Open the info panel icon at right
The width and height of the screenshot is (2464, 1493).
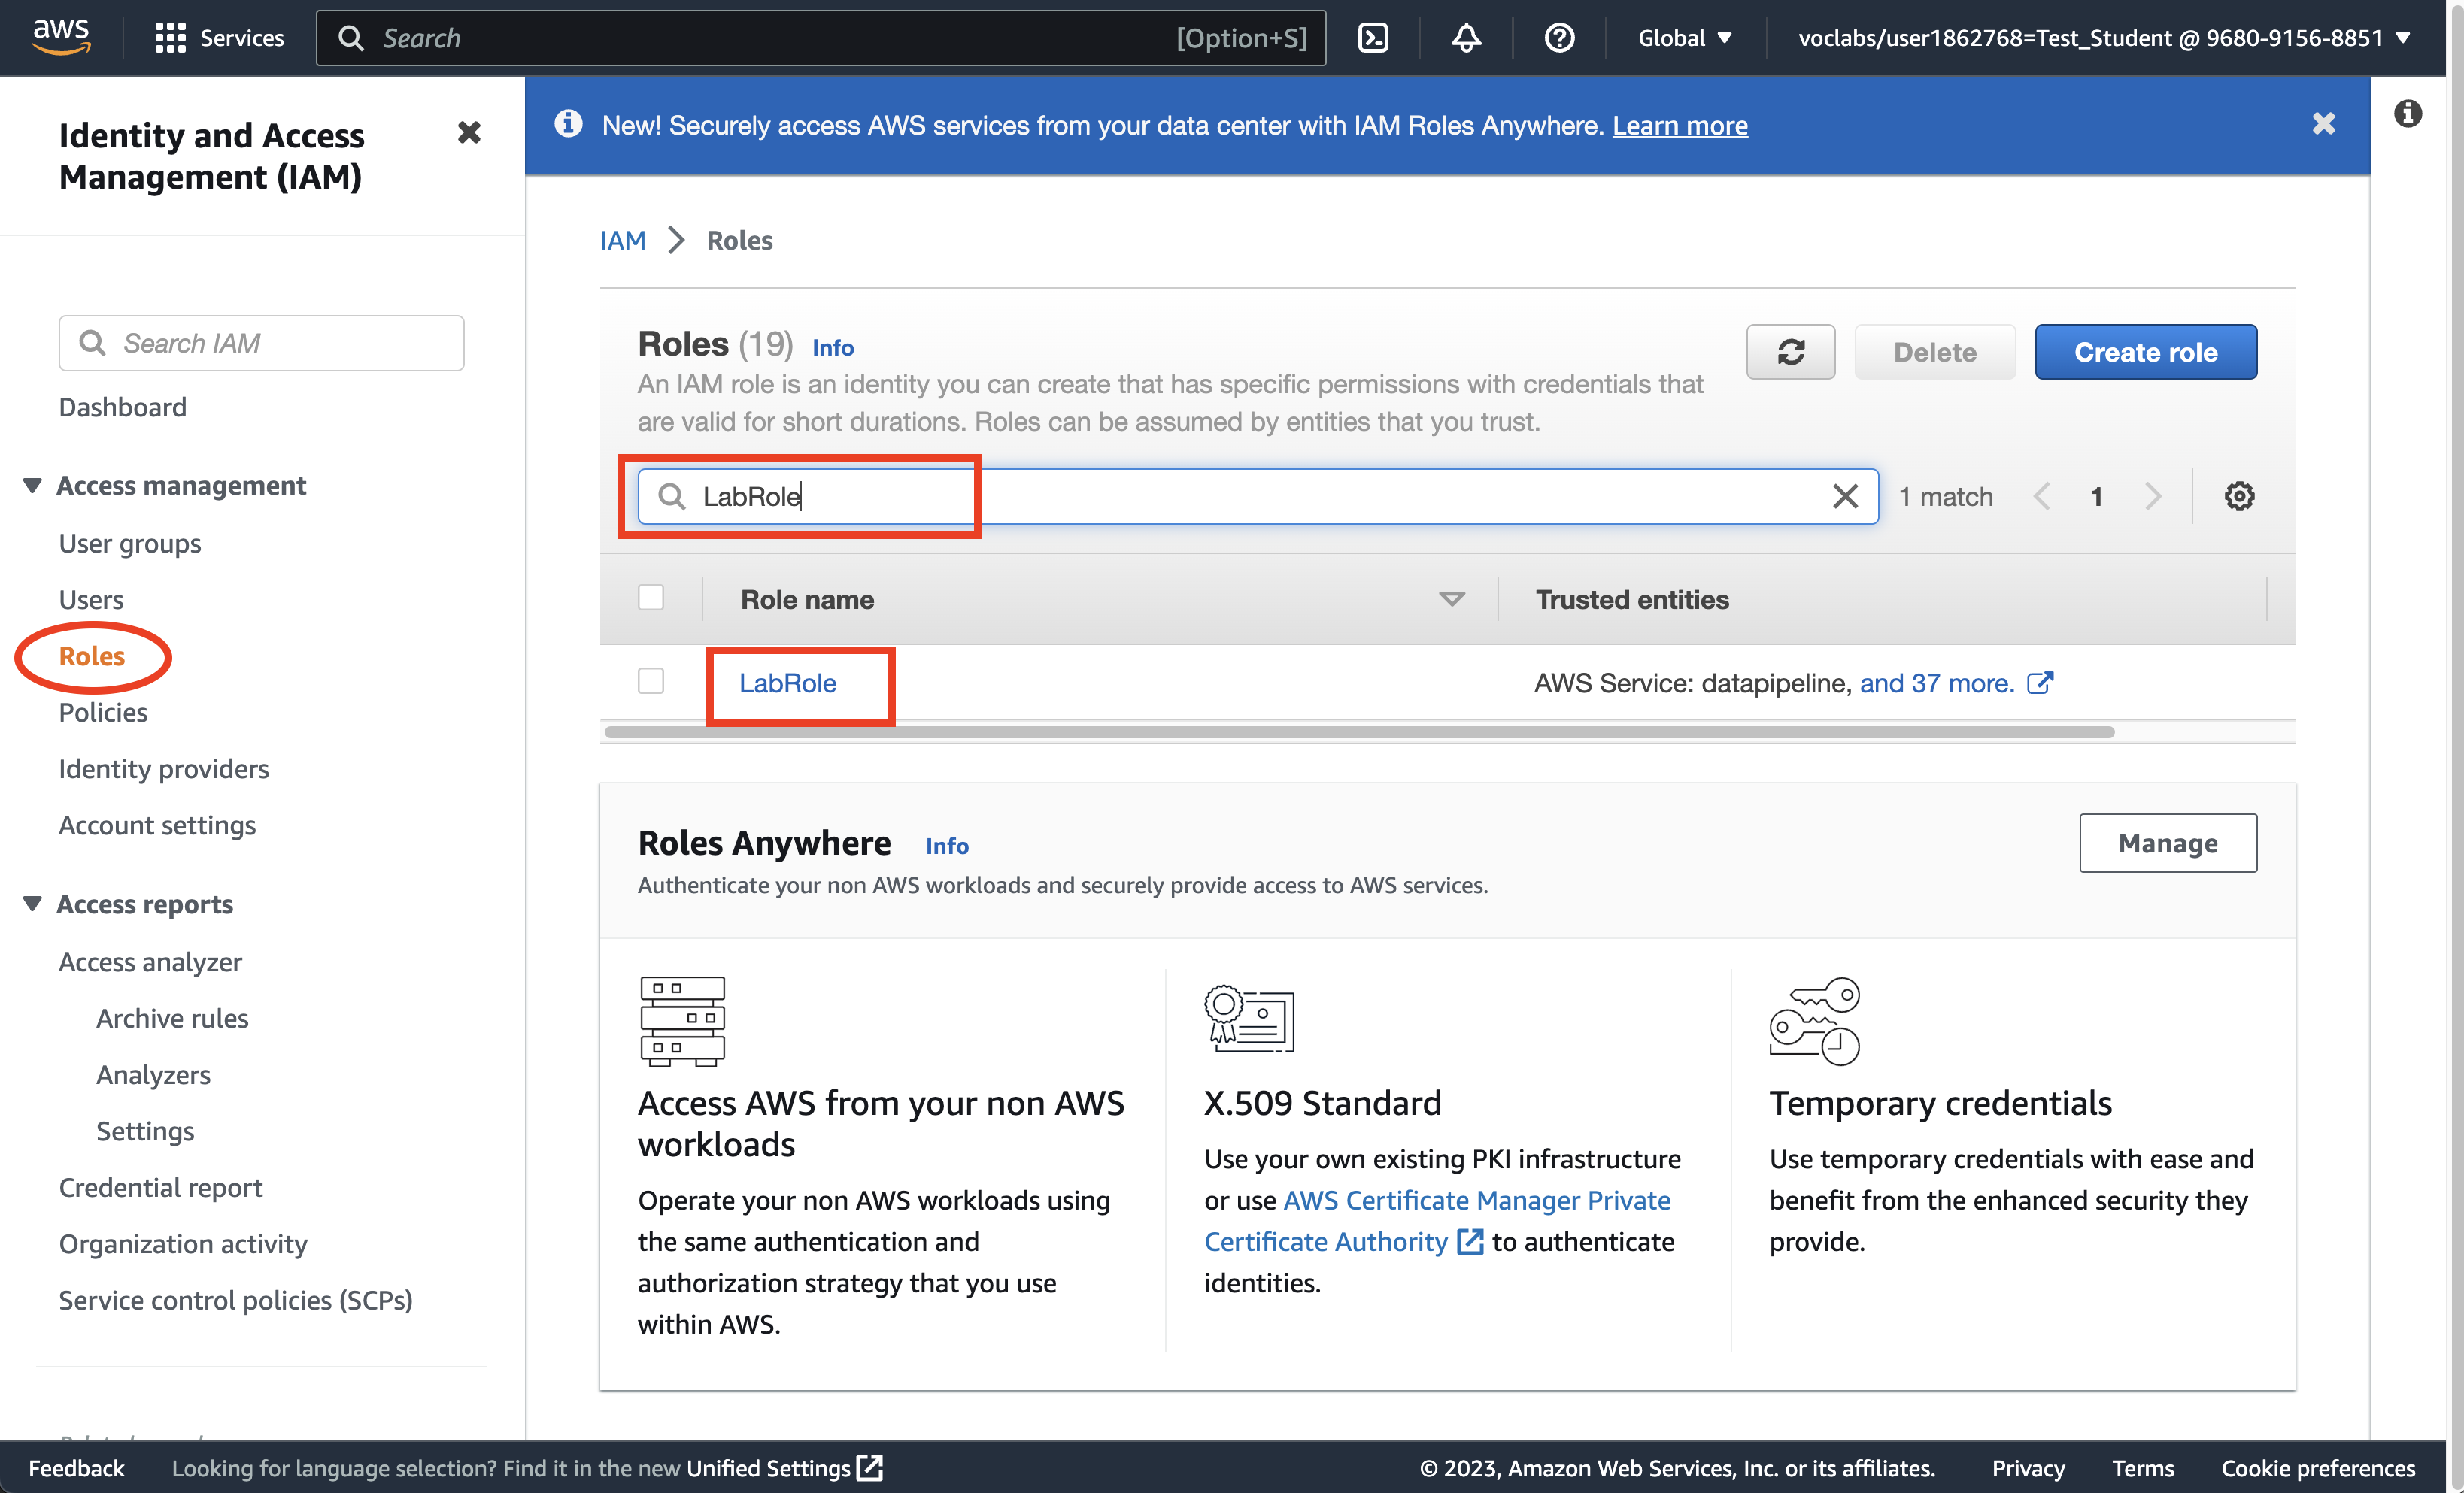(2408, 113)
